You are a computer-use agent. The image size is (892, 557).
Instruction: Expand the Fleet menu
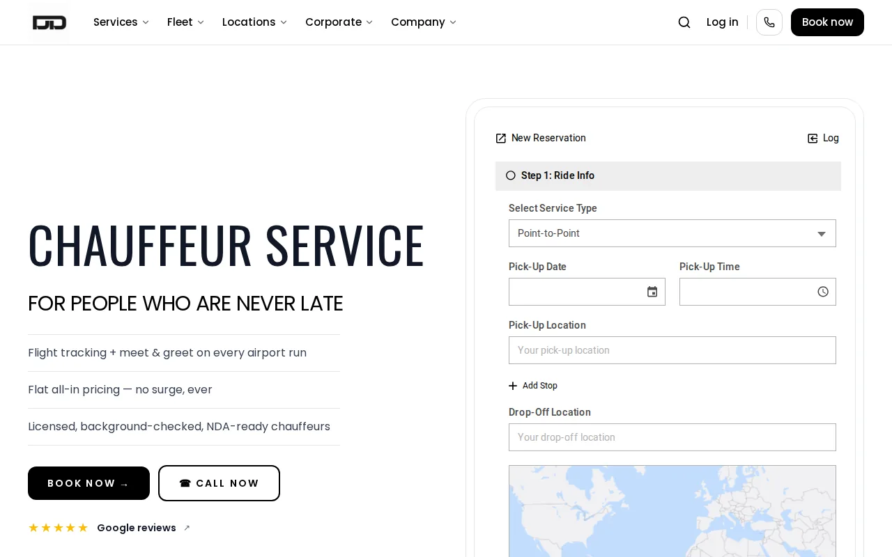pos(185,22)
